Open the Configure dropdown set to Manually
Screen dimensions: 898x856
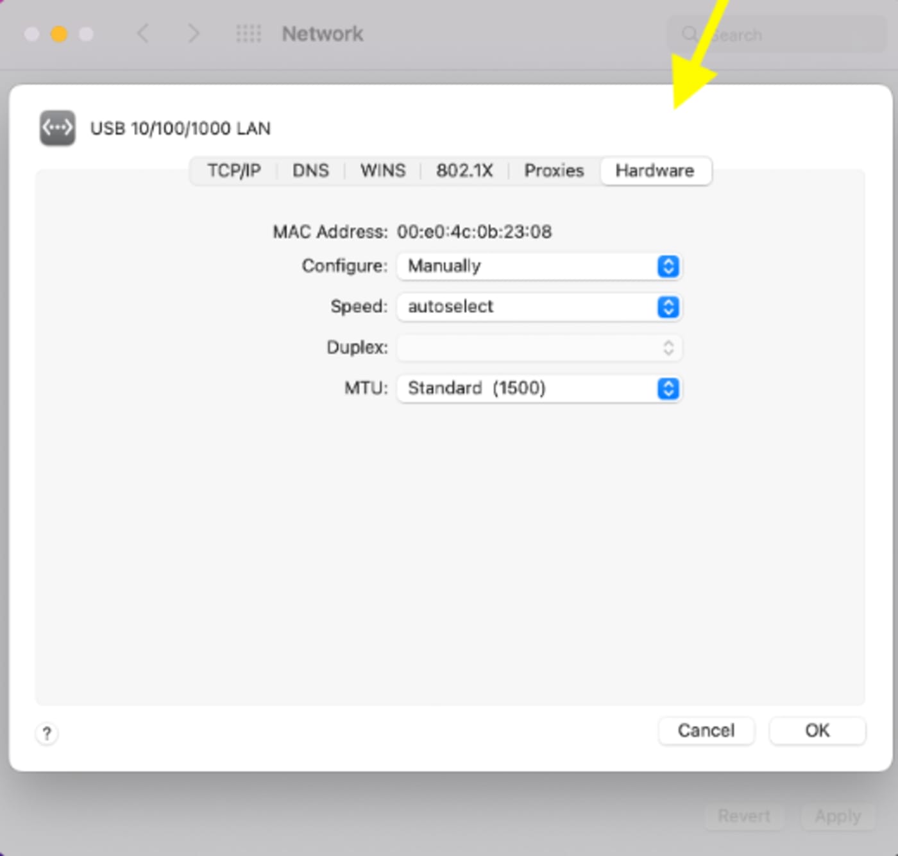[539, 266]
